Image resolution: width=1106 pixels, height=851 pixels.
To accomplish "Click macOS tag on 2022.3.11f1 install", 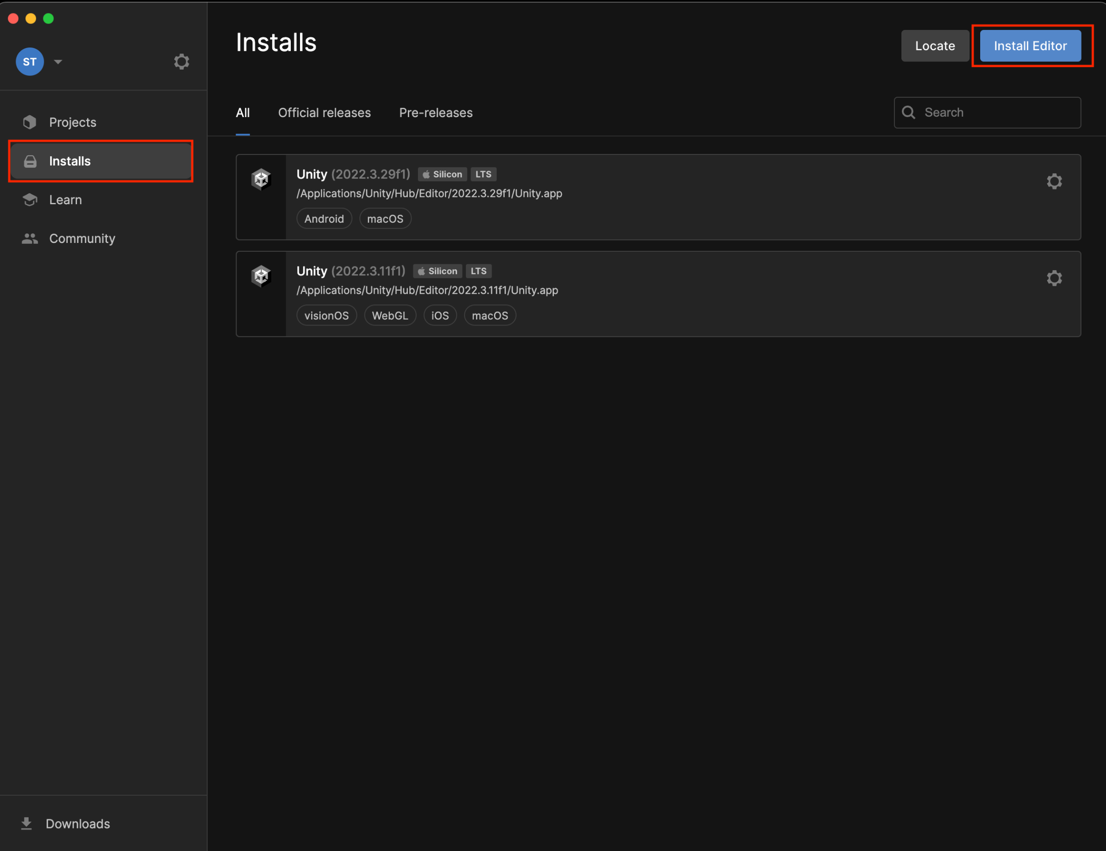I will tap(490, 316).
